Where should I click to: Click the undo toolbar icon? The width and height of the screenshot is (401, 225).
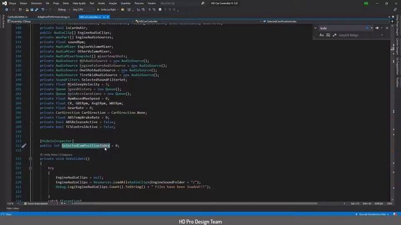[43, 10]
